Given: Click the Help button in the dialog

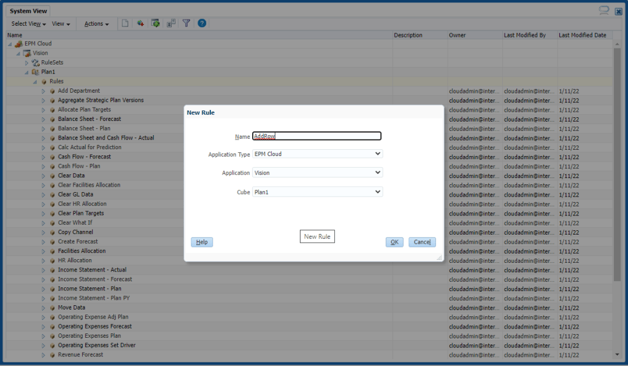Looking at the screenshot, I should (202, 242).
